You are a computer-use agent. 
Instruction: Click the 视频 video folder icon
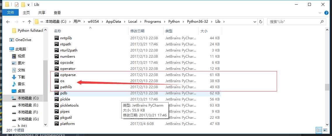tap(14, 56)
